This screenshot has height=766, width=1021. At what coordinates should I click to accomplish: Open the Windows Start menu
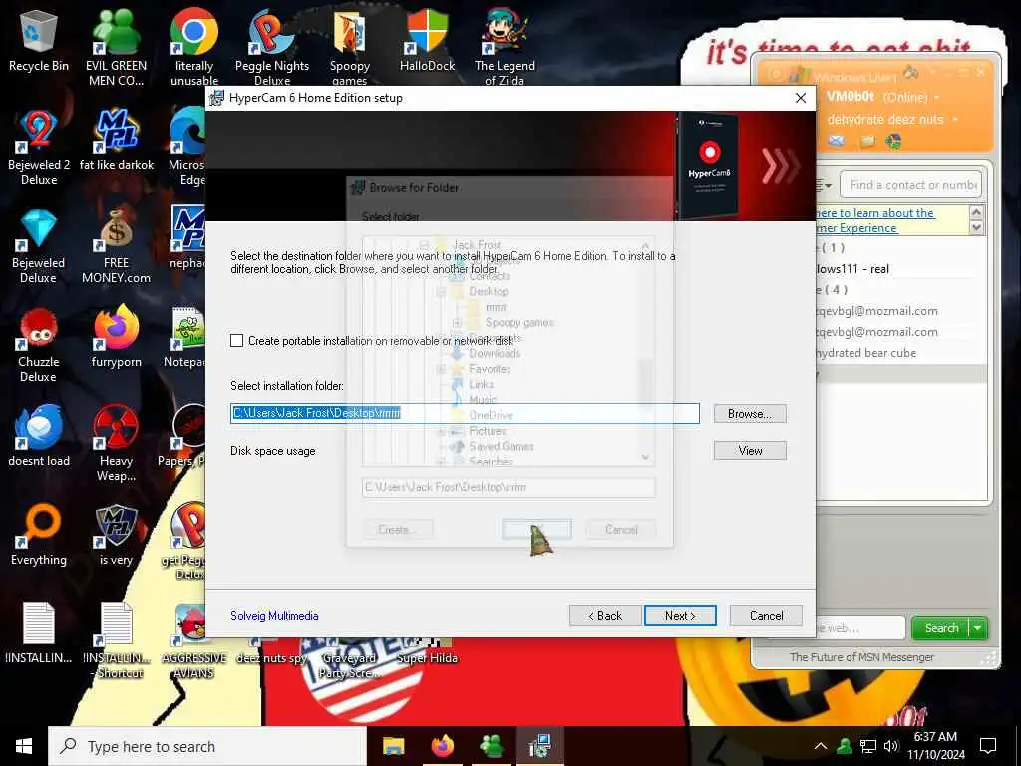(24, 746)
